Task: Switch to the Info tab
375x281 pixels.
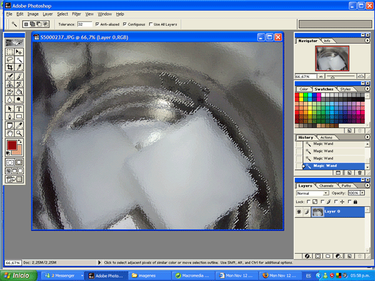Action: click(327, 41)
